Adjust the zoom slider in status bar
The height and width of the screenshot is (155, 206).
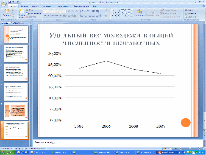[190, 148]
